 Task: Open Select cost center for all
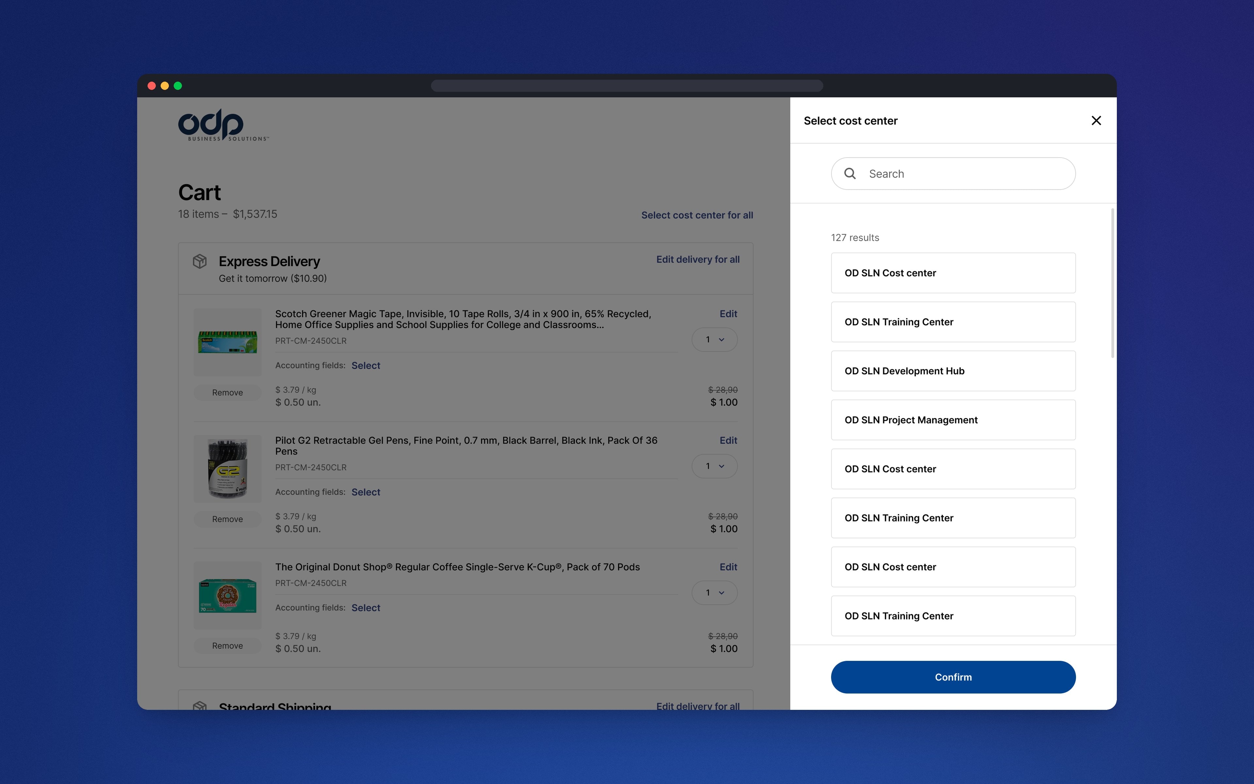(697, 215)
